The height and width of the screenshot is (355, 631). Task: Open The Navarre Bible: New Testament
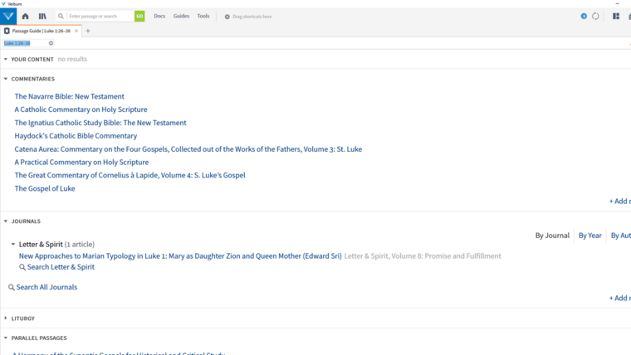69,96
